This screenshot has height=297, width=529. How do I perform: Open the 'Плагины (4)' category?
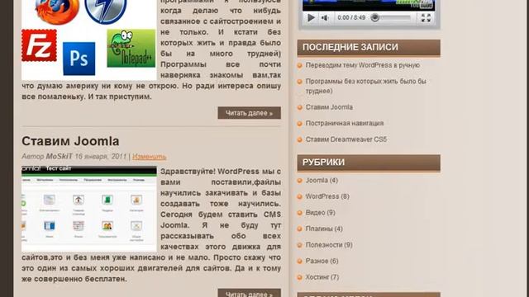[324, 229]
